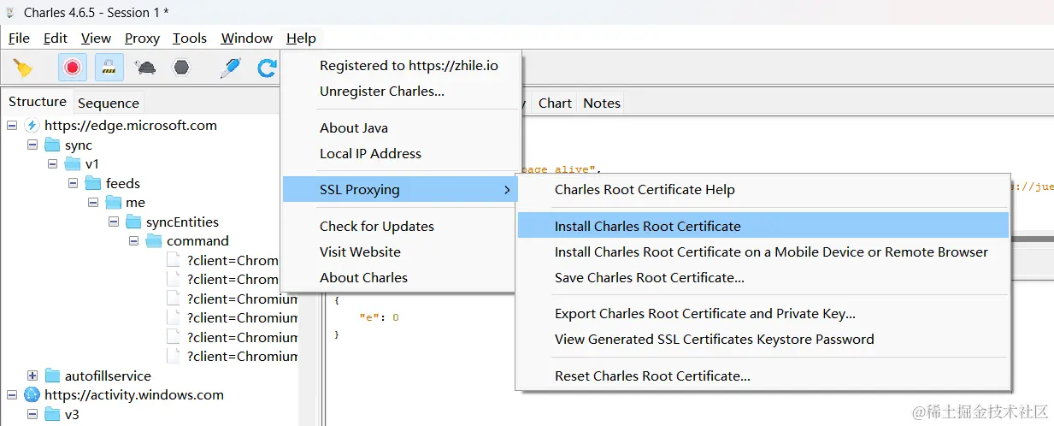
Task: Select the command folder row
Action: tap(197, 241)
